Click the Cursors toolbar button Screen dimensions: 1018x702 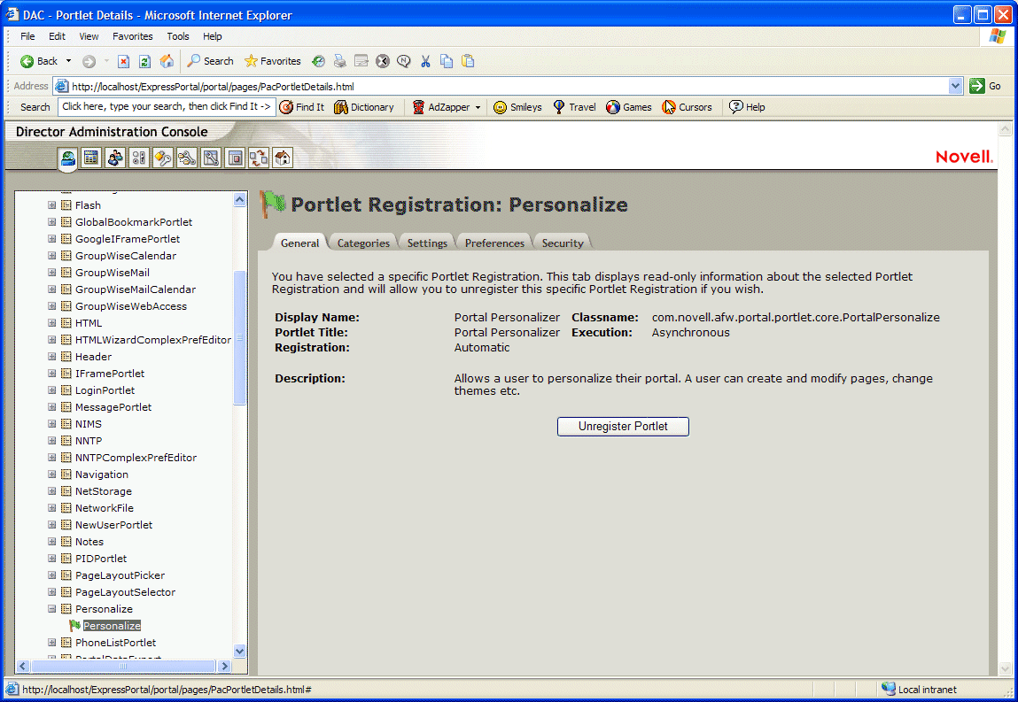(687, 107)
